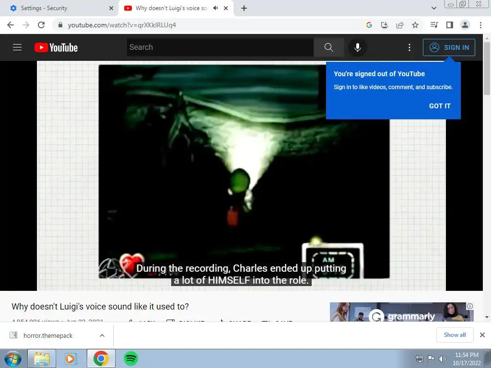Close the downloads bar
The width and height of the screenshot is (491, 368).
pyautogui.click(x=482, y=335)
